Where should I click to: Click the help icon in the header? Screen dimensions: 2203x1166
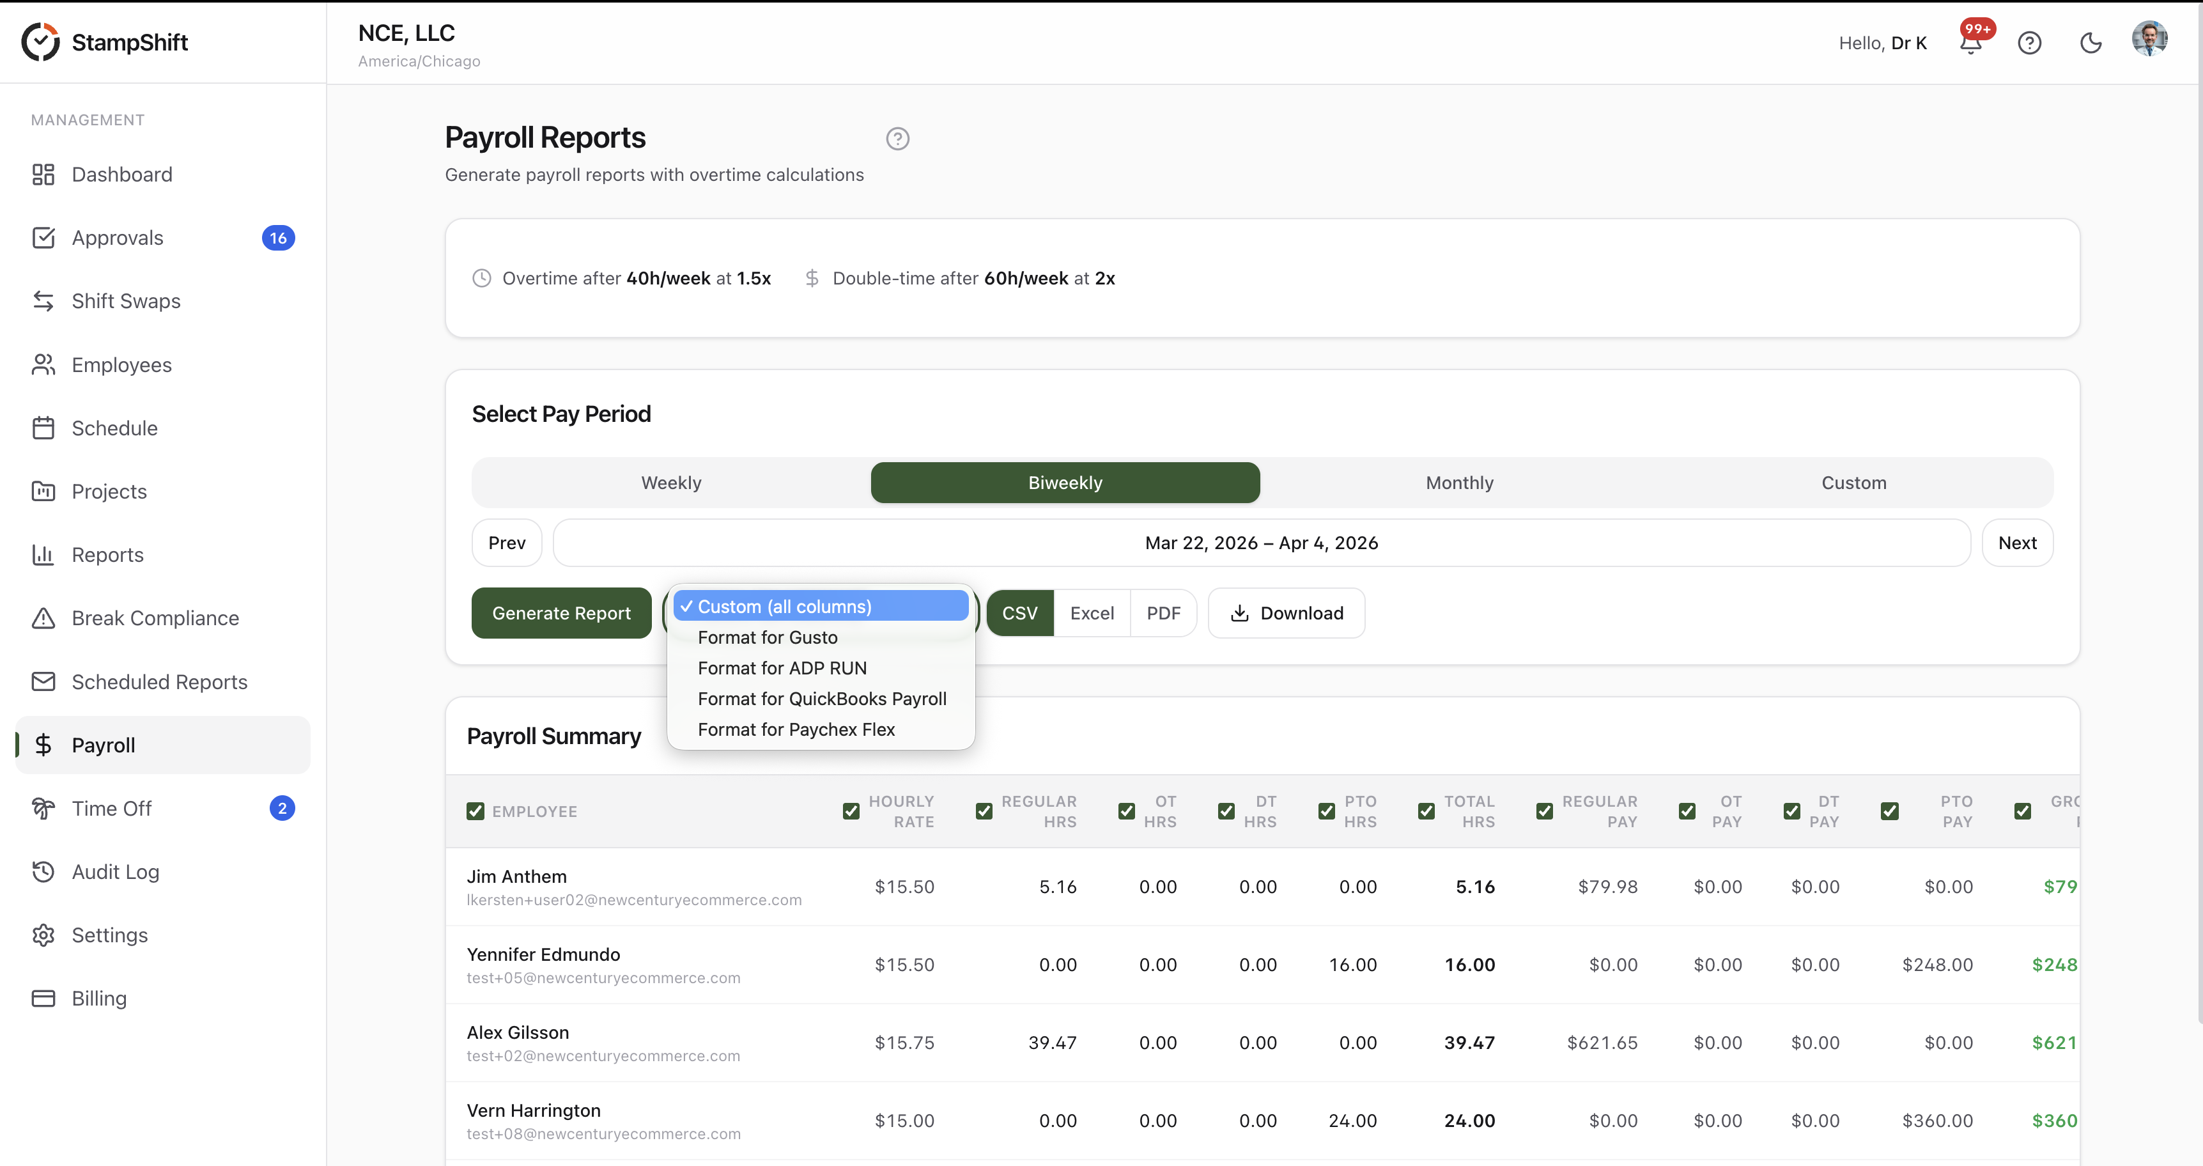click(2029, 43)
